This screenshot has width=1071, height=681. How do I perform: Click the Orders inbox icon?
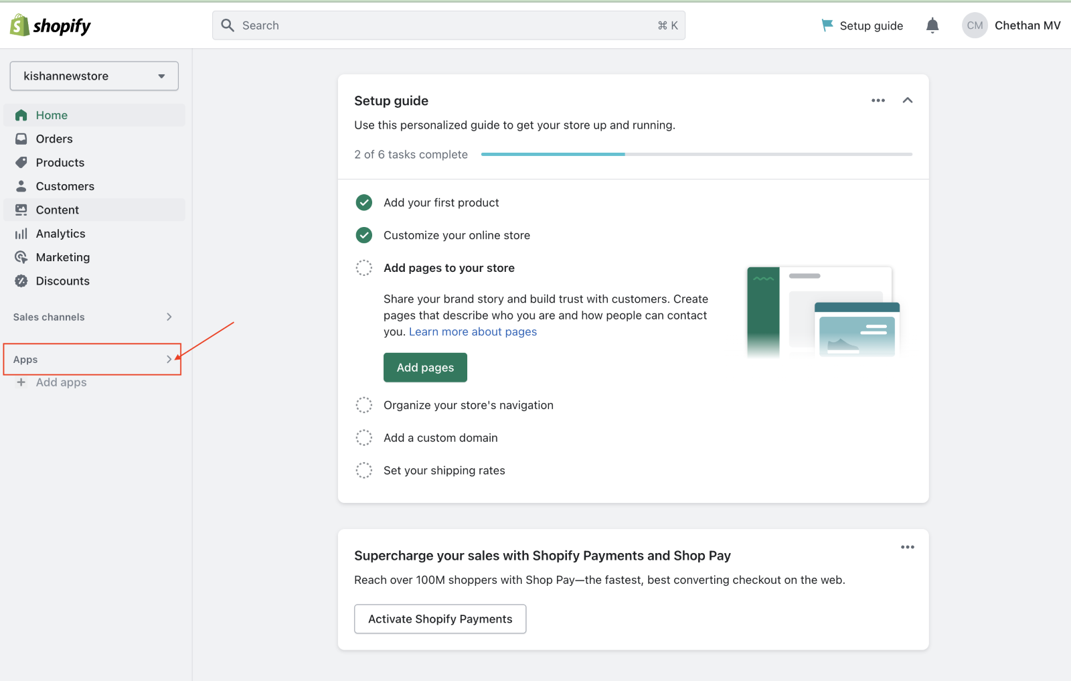(x=21, y=139)
